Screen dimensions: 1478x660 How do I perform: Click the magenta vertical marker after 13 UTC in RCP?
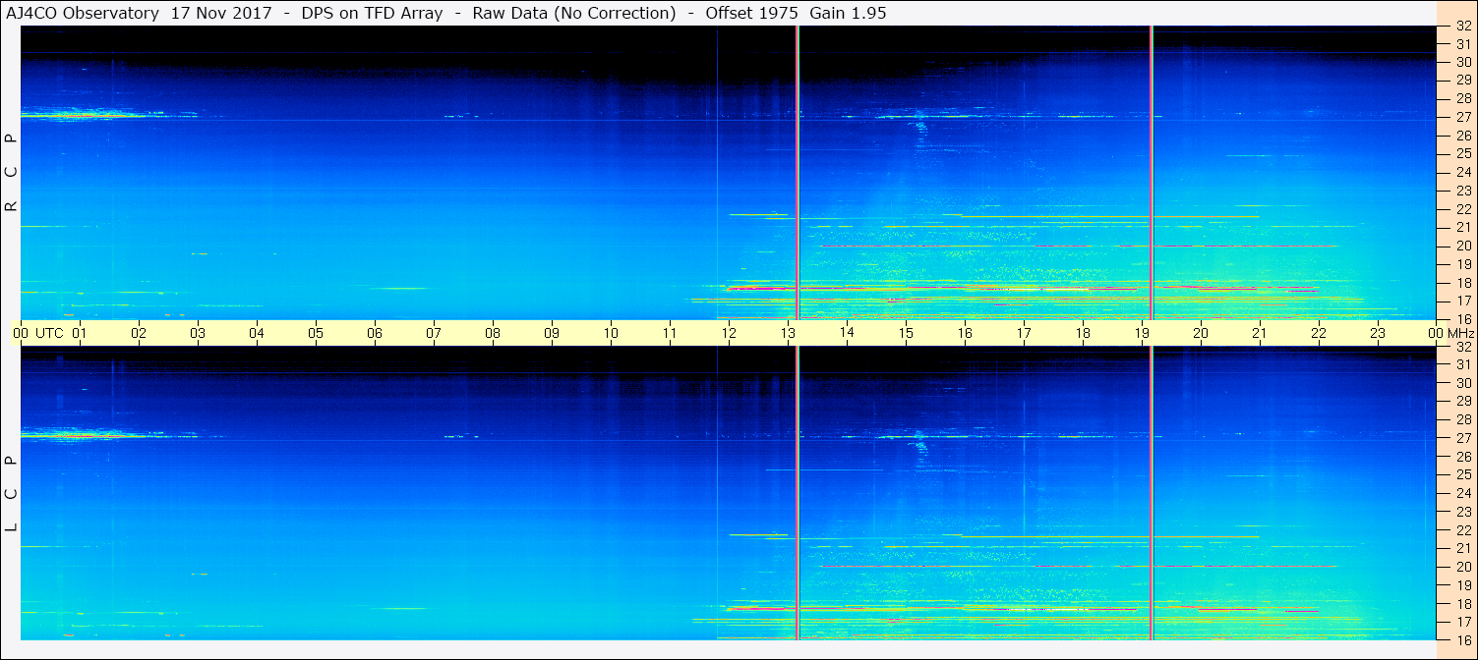tap(797, 173)
